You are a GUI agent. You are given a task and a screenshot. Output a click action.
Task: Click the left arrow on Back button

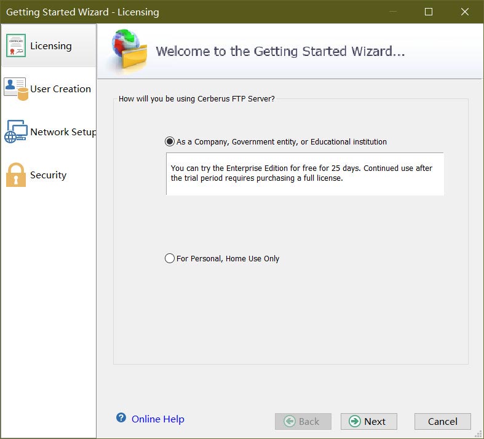click(290, 421)
